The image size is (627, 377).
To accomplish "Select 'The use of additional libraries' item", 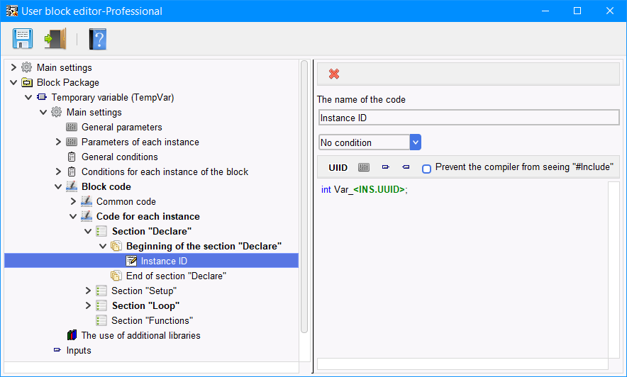I will (x=140, y=335).
